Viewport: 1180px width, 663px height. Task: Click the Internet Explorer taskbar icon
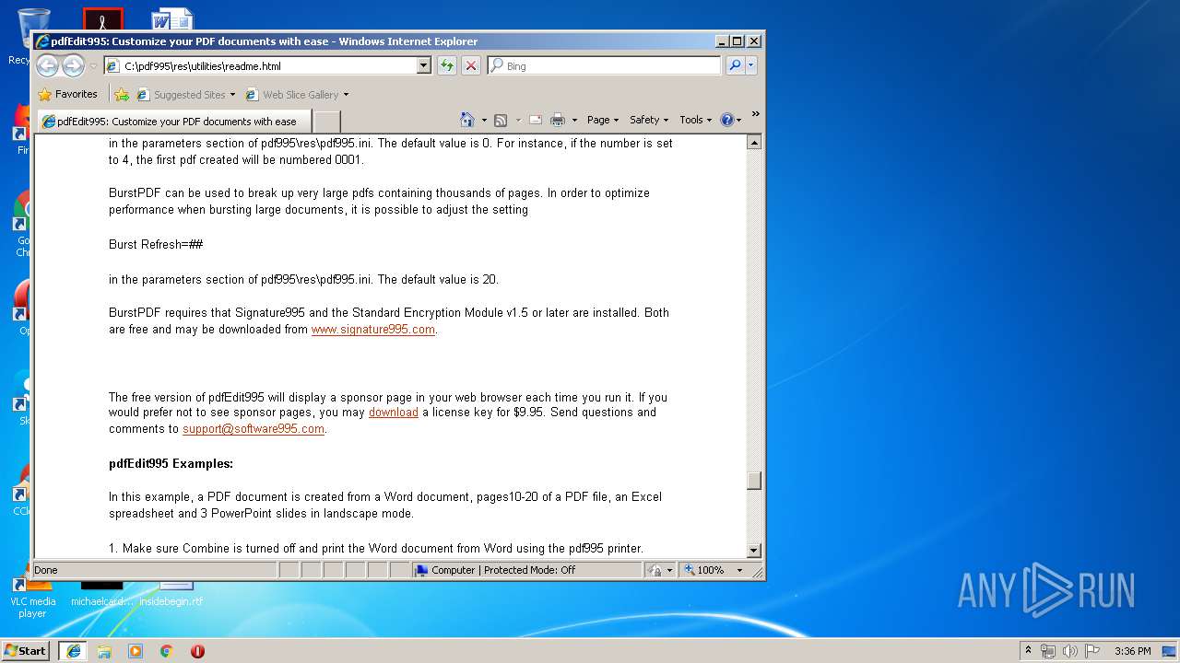[x=74, y=650]
